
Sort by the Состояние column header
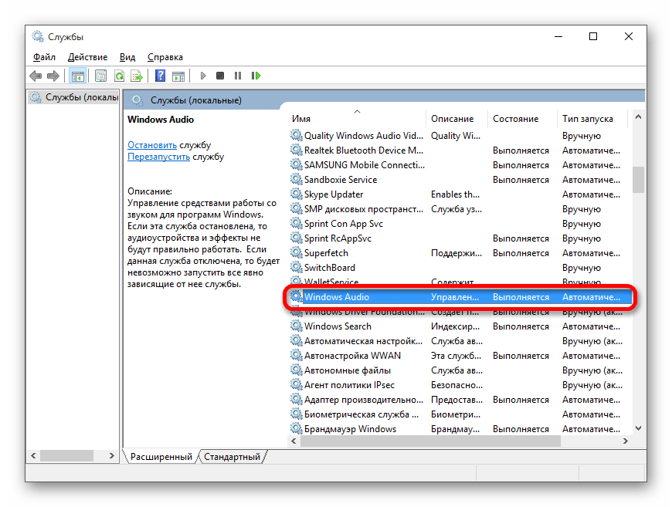point(522,119)
